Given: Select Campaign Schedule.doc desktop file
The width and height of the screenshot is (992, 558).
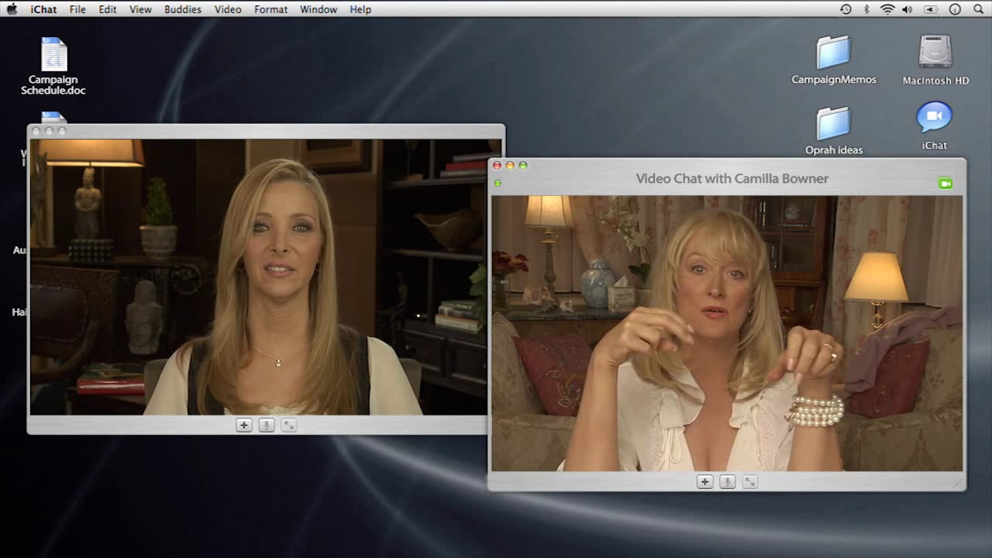Looking at the screenshot, I should [53, 67].
